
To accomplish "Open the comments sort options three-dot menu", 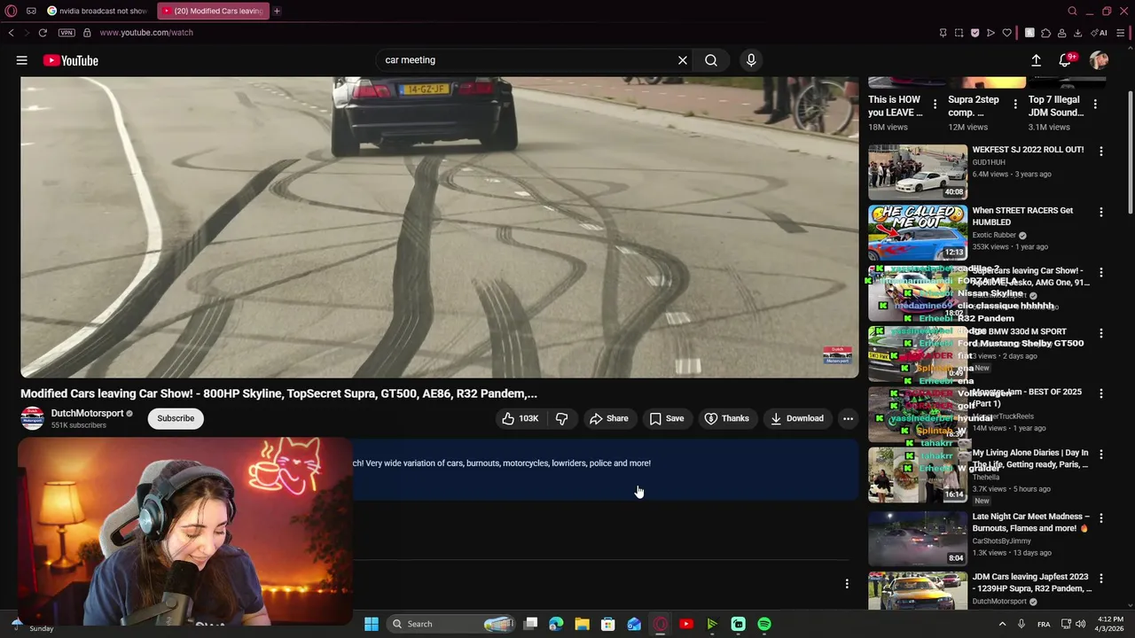I will pyautogui.click(x=847, y=584).
